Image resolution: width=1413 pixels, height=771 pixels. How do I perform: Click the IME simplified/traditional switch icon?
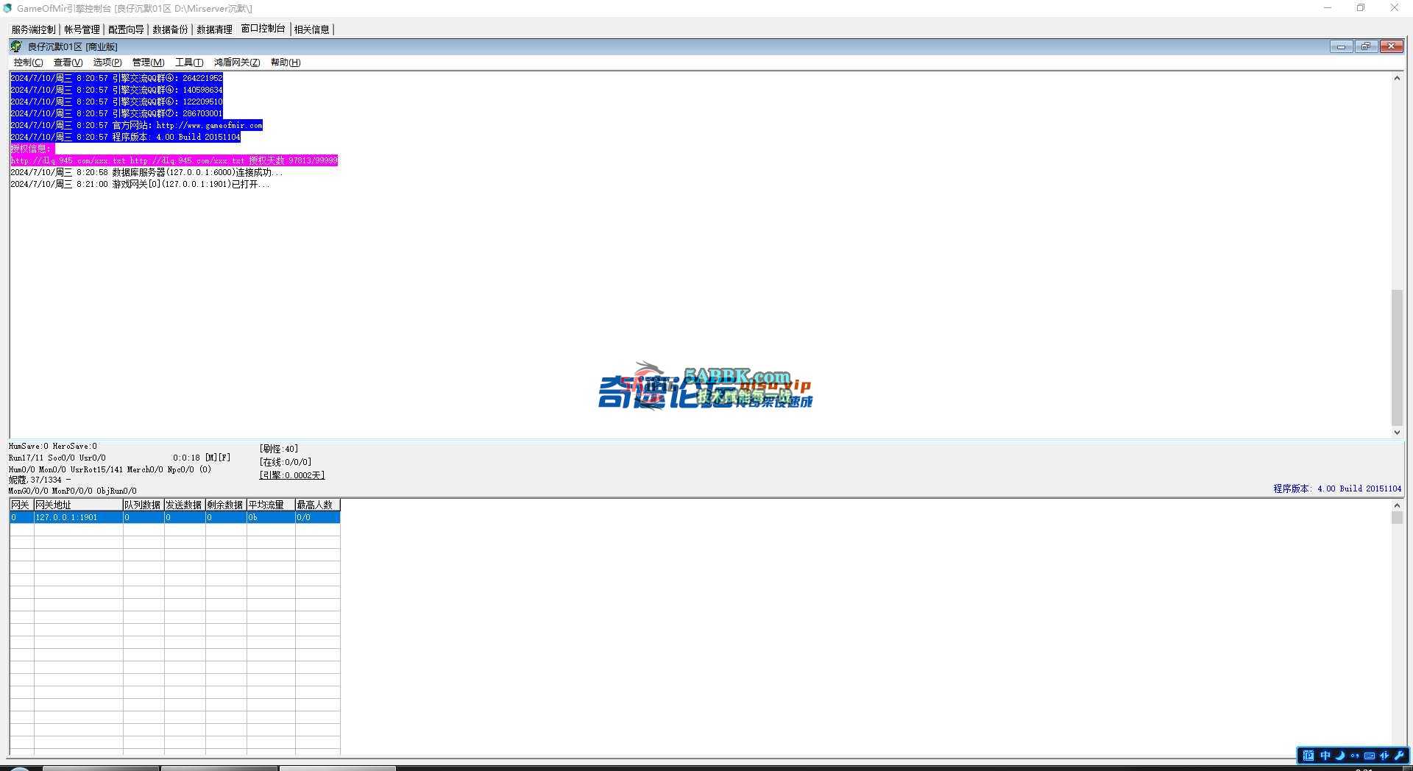1384,756
